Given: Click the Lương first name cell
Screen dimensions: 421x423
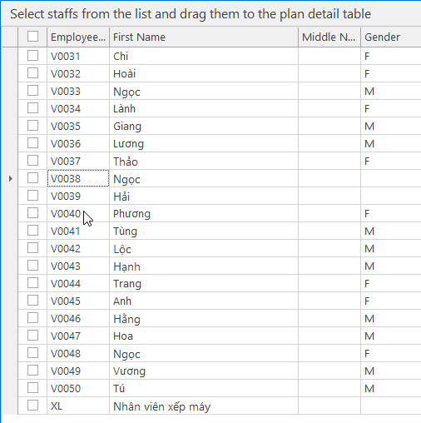Looking at the screenshot, I should 204,143.
